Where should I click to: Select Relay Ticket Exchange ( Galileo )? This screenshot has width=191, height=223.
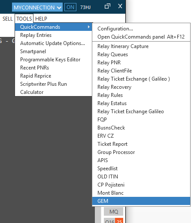[141, 79]
